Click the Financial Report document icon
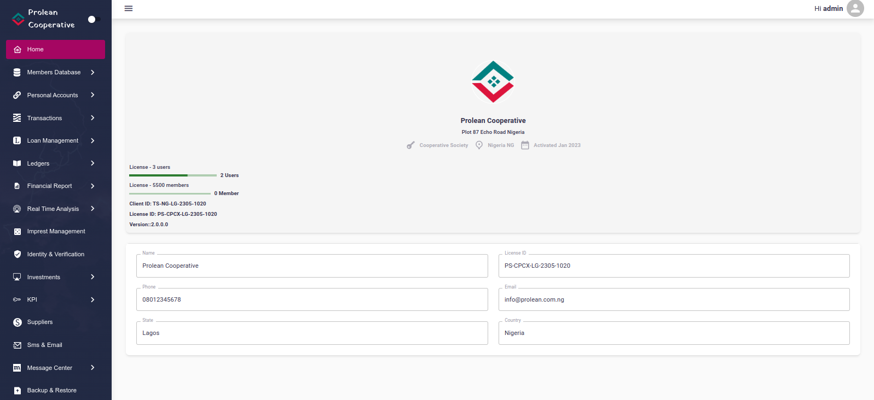Image resolution: width=874 pixels, height=400 pixels. (x=17, y=186)
